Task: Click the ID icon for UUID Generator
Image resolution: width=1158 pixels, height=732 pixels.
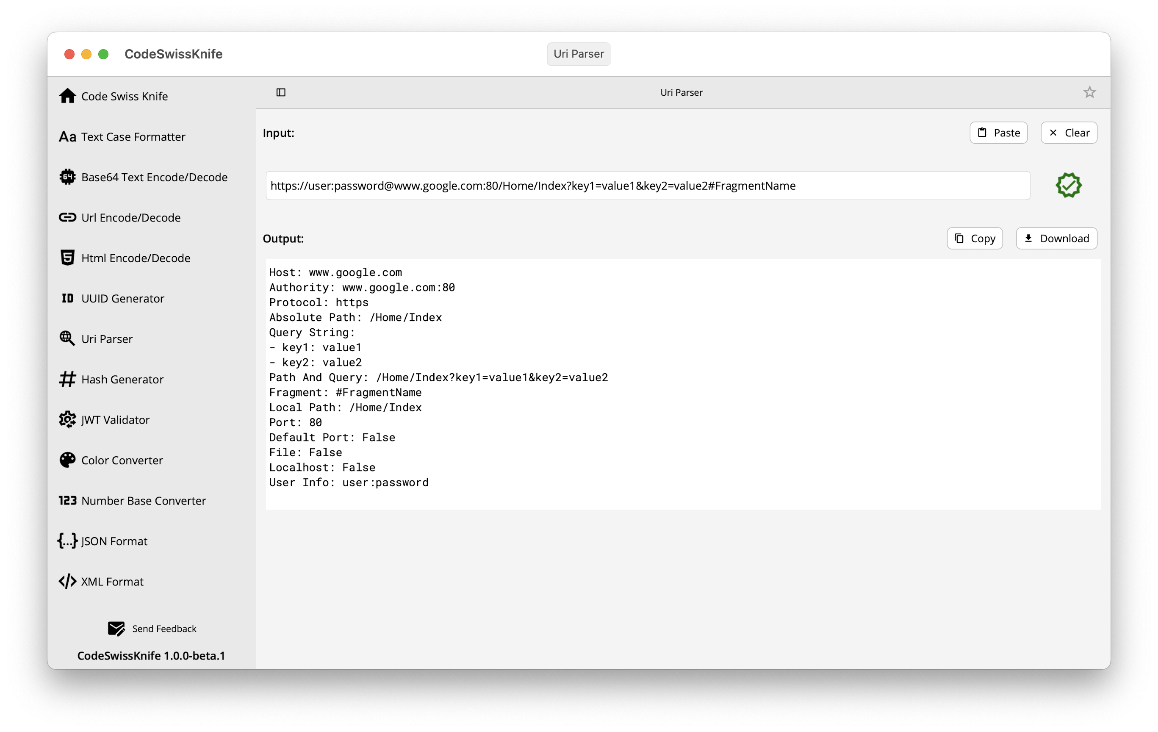Action: point(67,298)
